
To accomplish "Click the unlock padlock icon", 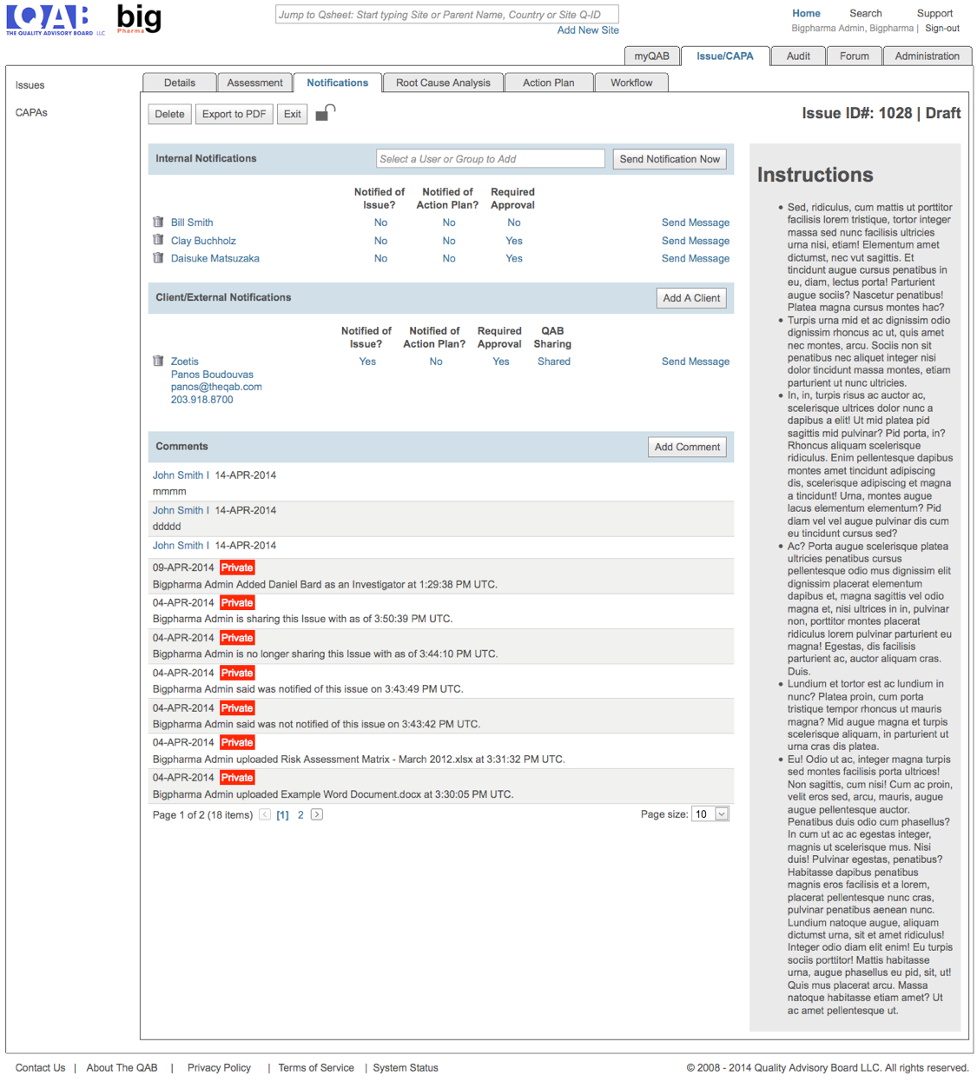I will [x=325, y=113].
